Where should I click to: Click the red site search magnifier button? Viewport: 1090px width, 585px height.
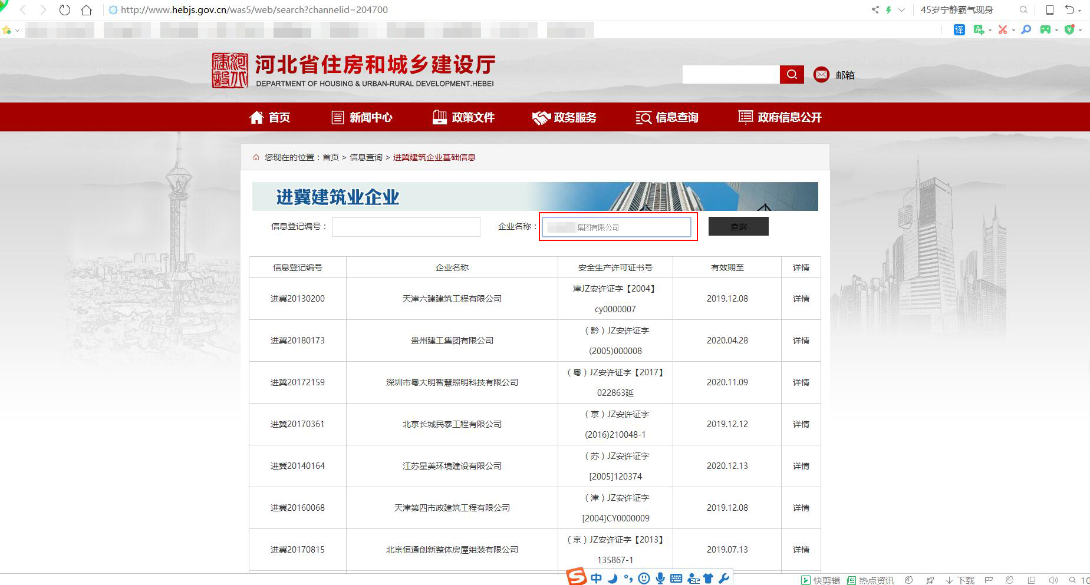tap(792, 74)
